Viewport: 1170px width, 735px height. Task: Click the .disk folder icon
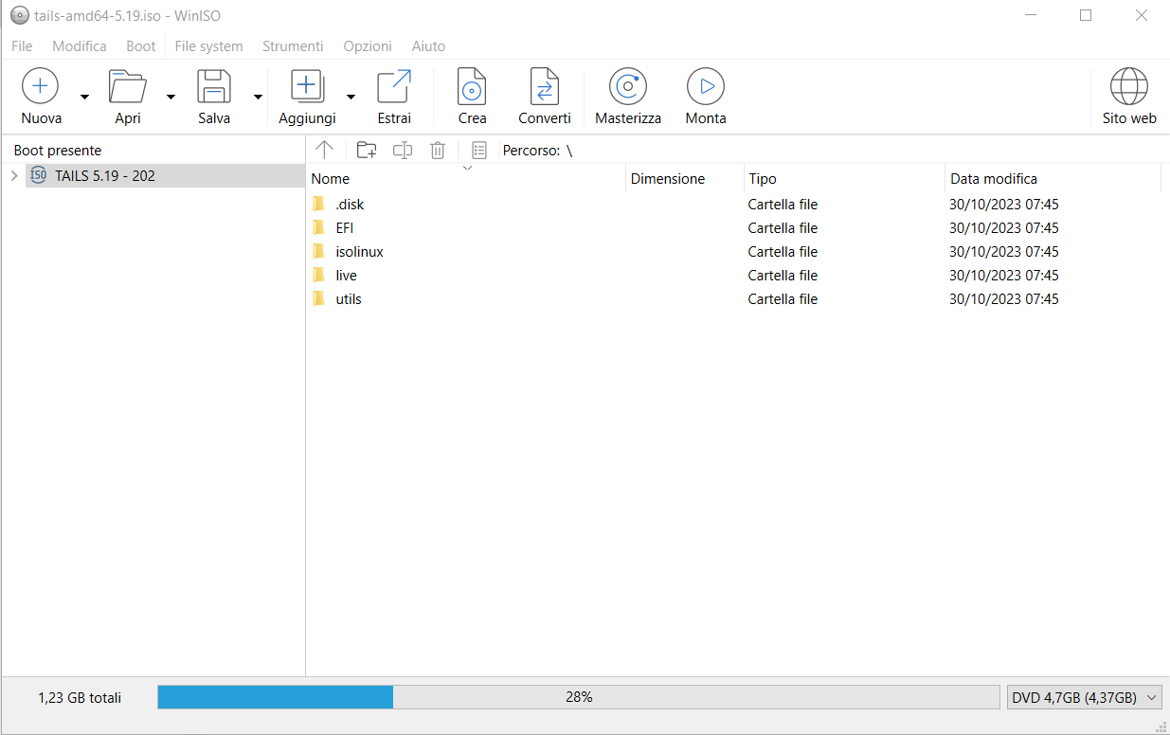[319, 204]
